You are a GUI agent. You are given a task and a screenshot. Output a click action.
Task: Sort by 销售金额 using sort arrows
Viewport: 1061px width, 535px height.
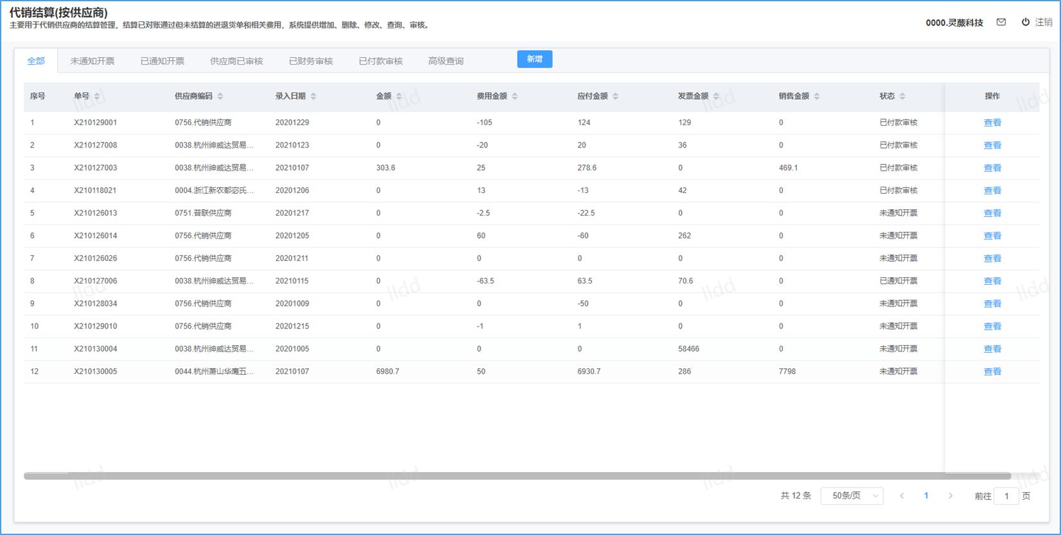pos(817,96)
